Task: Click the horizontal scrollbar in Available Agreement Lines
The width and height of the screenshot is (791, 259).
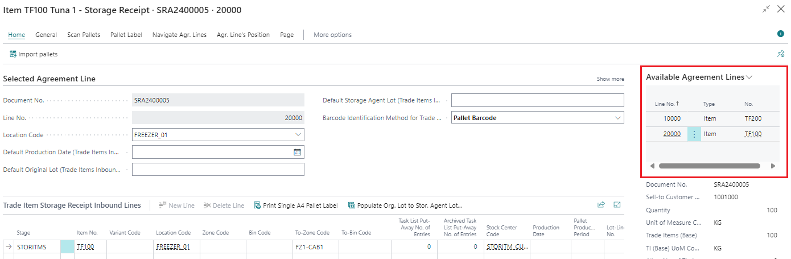Action: click(709, 166)
